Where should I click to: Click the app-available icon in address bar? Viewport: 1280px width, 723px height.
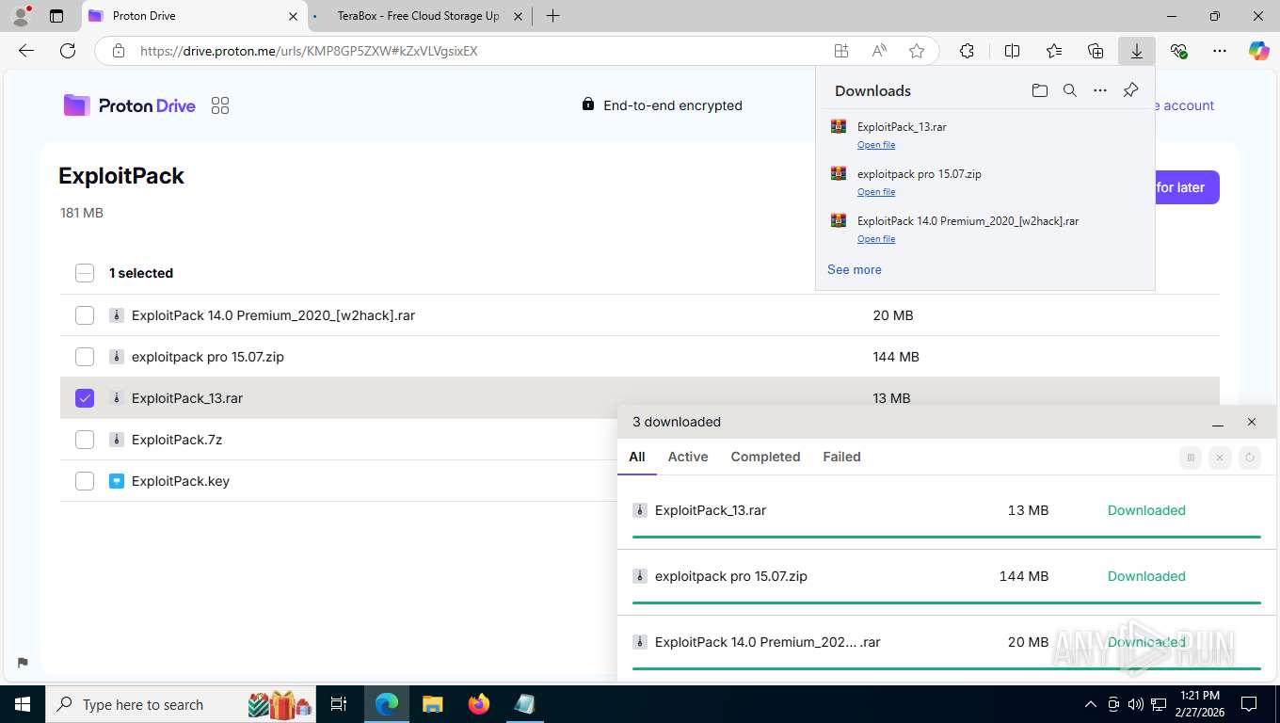pos(841,51)
